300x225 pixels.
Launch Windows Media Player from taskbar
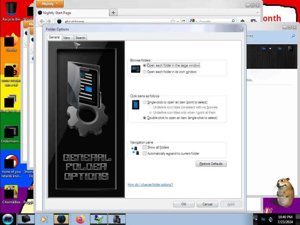[43, 219]
